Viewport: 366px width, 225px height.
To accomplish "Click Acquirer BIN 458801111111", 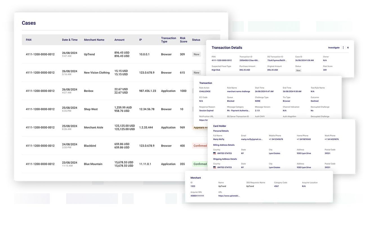I will 197,196.
